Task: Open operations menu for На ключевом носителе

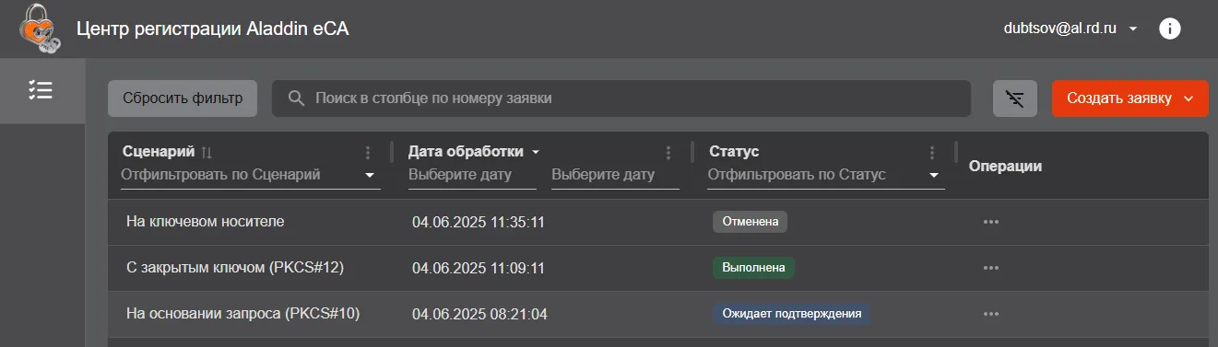Action: tap(991, 222)
